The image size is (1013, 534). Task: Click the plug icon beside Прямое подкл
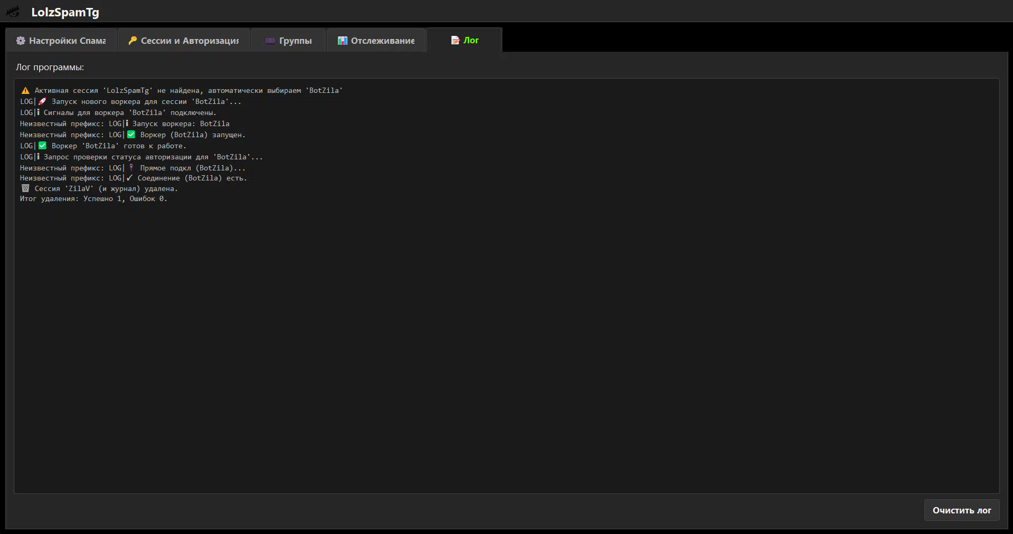coord(131,168)
